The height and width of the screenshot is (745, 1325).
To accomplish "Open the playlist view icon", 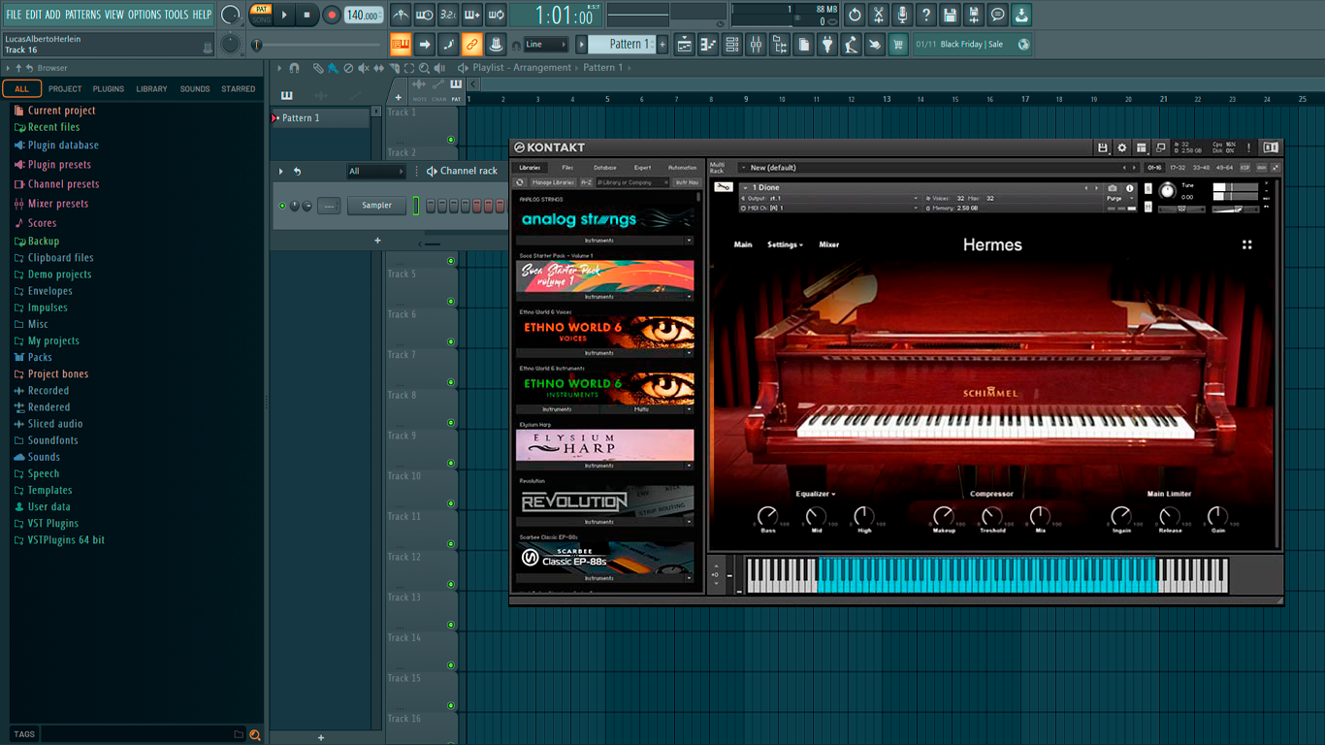I will tap(684, 45).
